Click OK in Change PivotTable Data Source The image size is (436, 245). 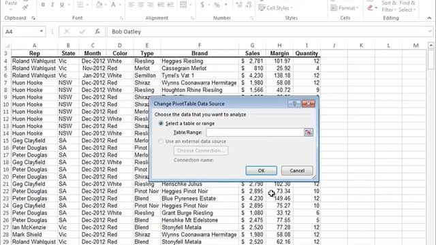pyautogui.click(x=261, y=171)
